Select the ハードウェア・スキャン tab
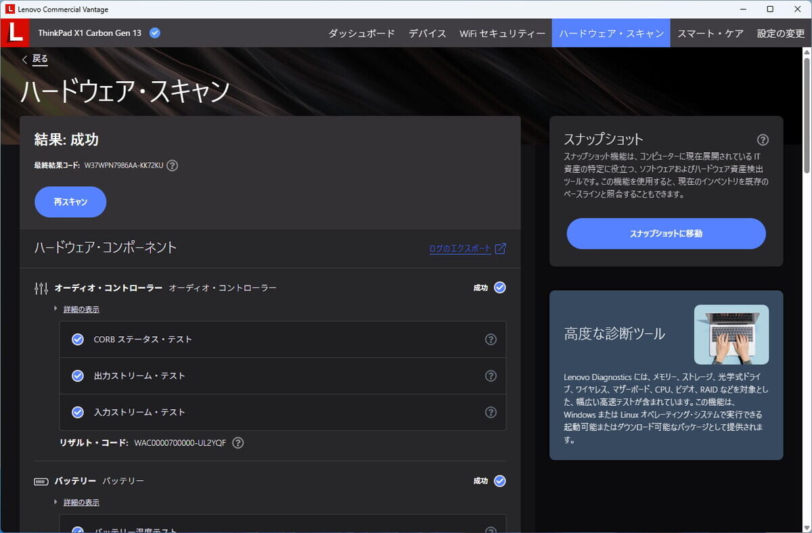 pyautogui.click(x=611, y=33)
